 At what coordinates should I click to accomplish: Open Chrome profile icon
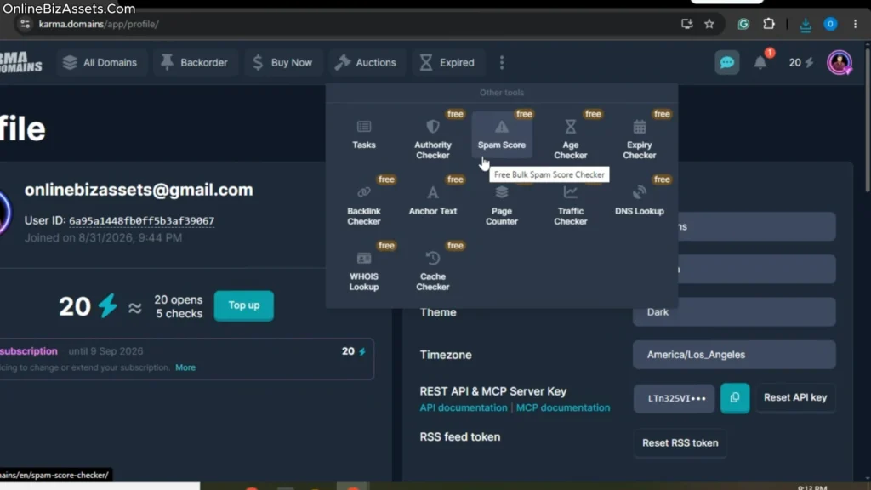click(x=830, y=24)
